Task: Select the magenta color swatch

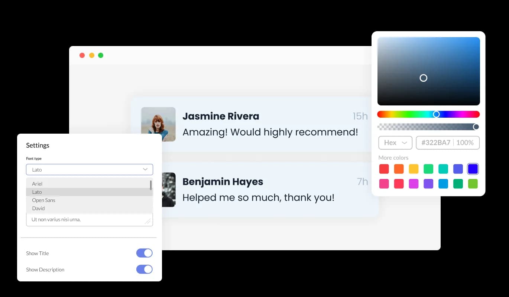Action: click(414, 183)
